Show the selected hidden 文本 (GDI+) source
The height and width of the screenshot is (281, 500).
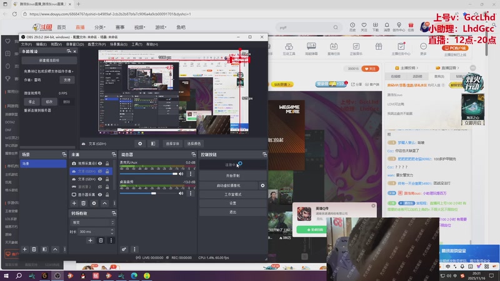[100, 171]
